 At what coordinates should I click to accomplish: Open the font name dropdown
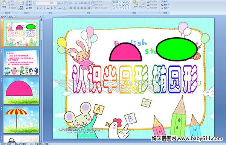tap(49, 3)
